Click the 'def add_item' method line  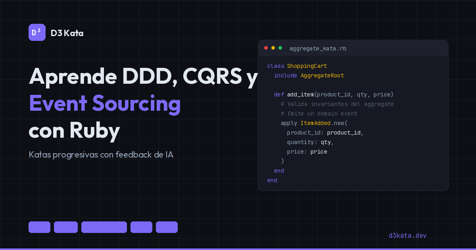click(x=334, y=94)
